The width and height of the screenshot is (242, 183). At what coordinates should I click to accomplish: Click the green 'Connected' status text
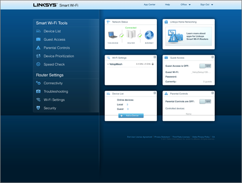131,28
